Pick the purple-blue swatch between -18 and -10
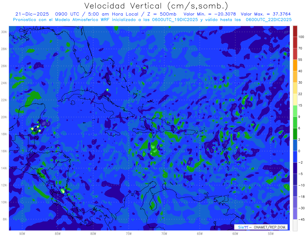Screen dimensions: 307x237 point(295,191)
